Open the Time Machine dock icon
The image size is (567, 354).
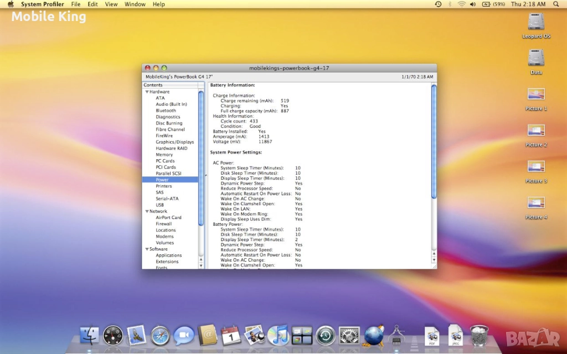pos(326,335)
